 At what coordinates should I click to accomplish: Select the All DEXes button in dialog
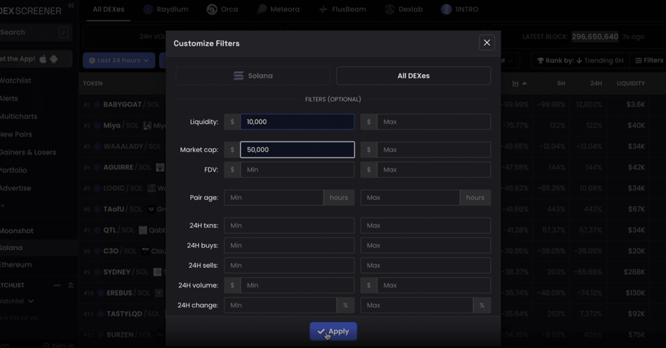[413, 76]
